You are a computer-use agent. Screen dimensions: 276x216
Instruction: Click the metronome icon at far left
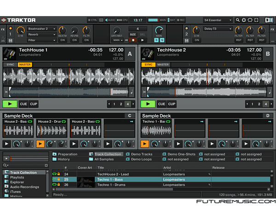(3, 39)
